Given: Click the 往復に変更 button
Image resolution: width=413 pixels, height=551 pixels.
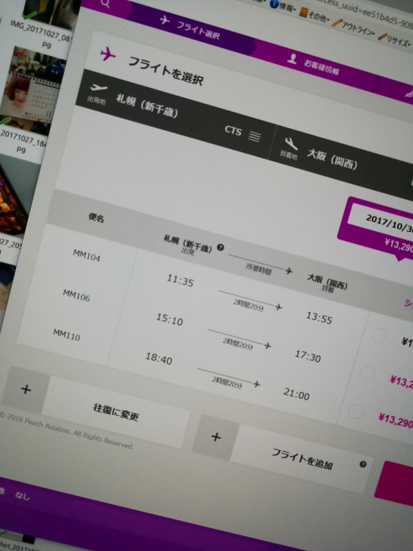Looking at the screenshot, I should pyautogui.click(x=116, y=412).
